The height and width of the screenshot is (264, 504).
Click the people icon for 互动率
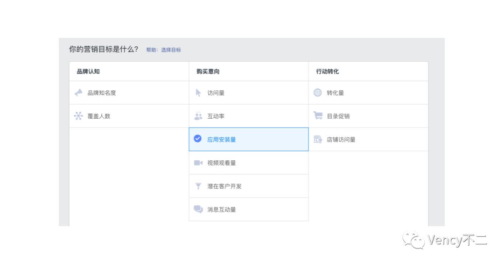coord(198,116)
